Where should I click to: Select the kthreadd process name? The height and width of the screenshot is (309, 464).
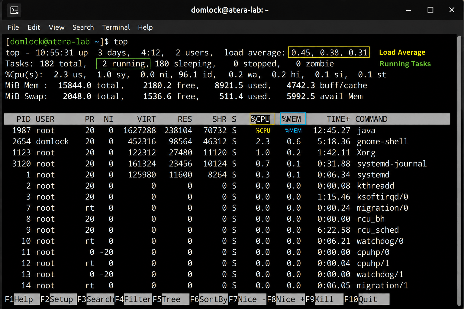[x=375, y=186]
